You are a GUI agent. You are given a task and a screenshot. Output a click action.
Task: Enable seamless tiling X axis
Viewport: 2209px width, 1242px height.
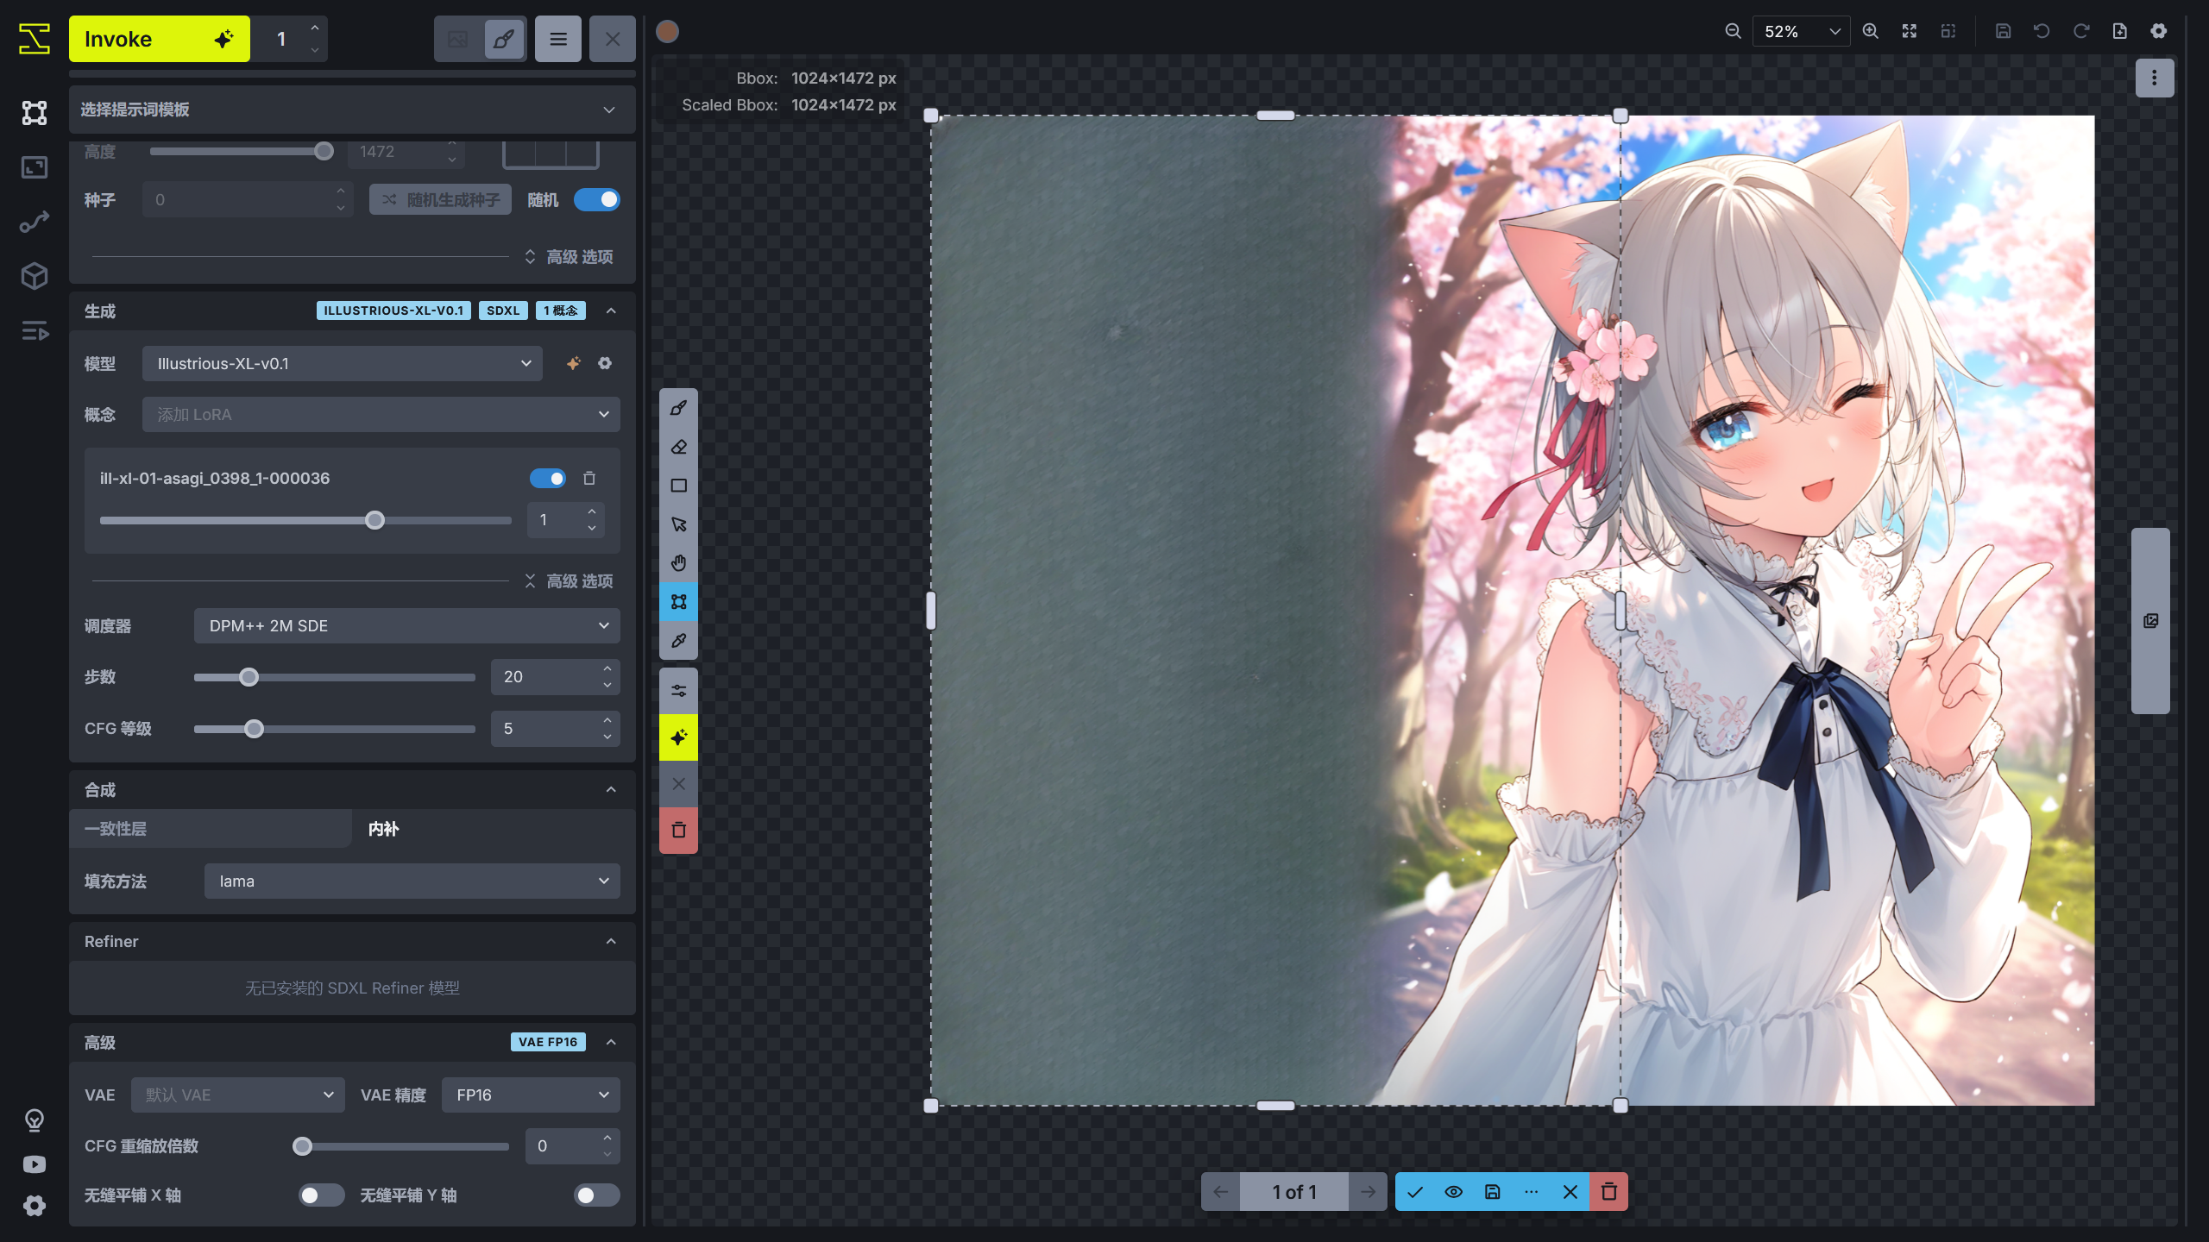pyautogui.click(x=321, y=1195)
